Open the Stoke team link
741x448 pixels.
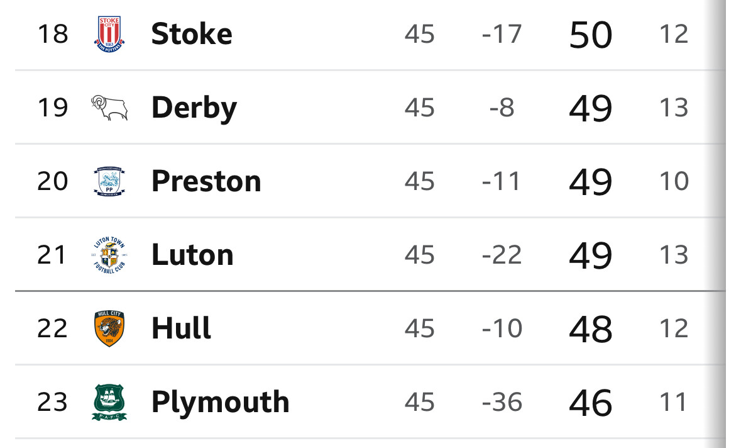click(192, 34)
